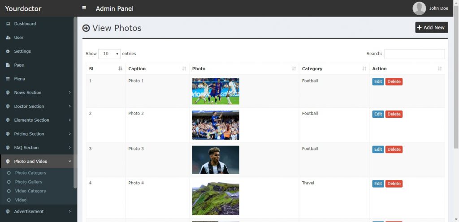Viewport: 459px width, 222px height.
Task: Sort by SL column sort icon
Action: [120, 68]
